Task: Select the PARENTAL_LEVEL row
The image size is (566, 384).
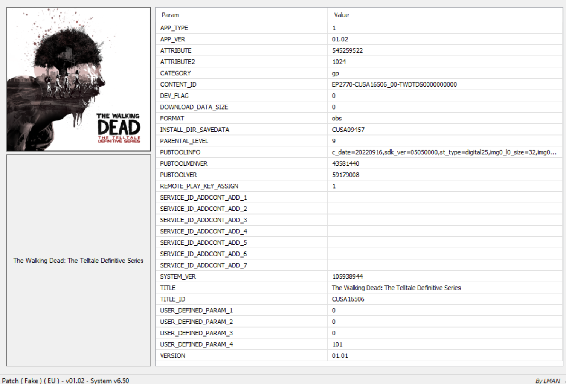Action: coord(184,141)
